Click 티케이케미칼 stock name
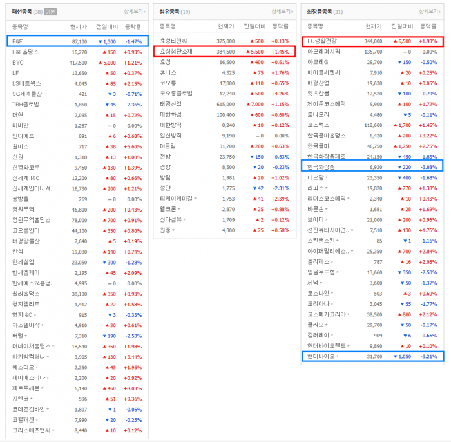This screenshot has width=451, height=442. 176,199
